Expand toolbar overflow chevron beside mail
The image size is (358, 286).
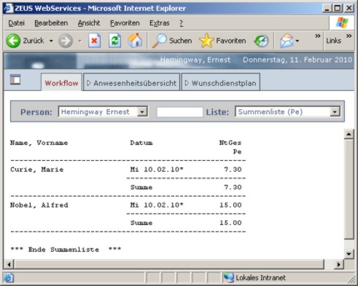(x=317, y=36)
